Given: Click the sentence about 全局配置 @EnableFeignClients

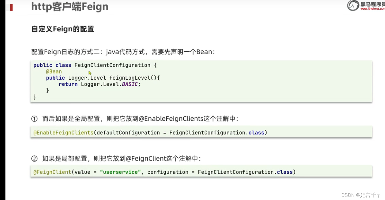Looking at the screenshot, I should (x=140, y=119).
